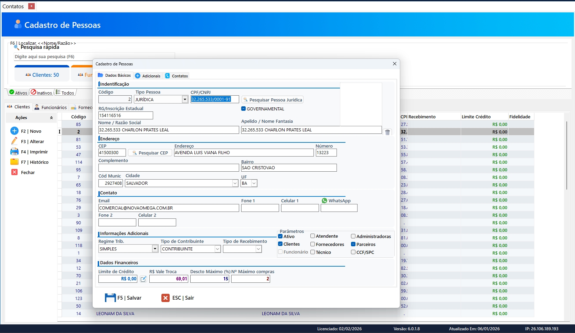The height and width of the screenshot is (333, 575).
Task: Open the Tipo de Contribuinte dropdown
Action: (217, 249)
